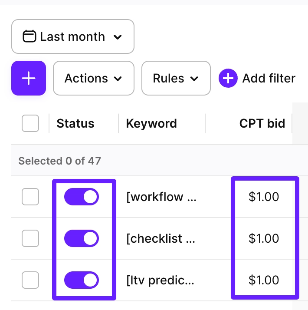Disable the status toggle for [workflow keyword
308x310 pixels.
coord(82,197)
